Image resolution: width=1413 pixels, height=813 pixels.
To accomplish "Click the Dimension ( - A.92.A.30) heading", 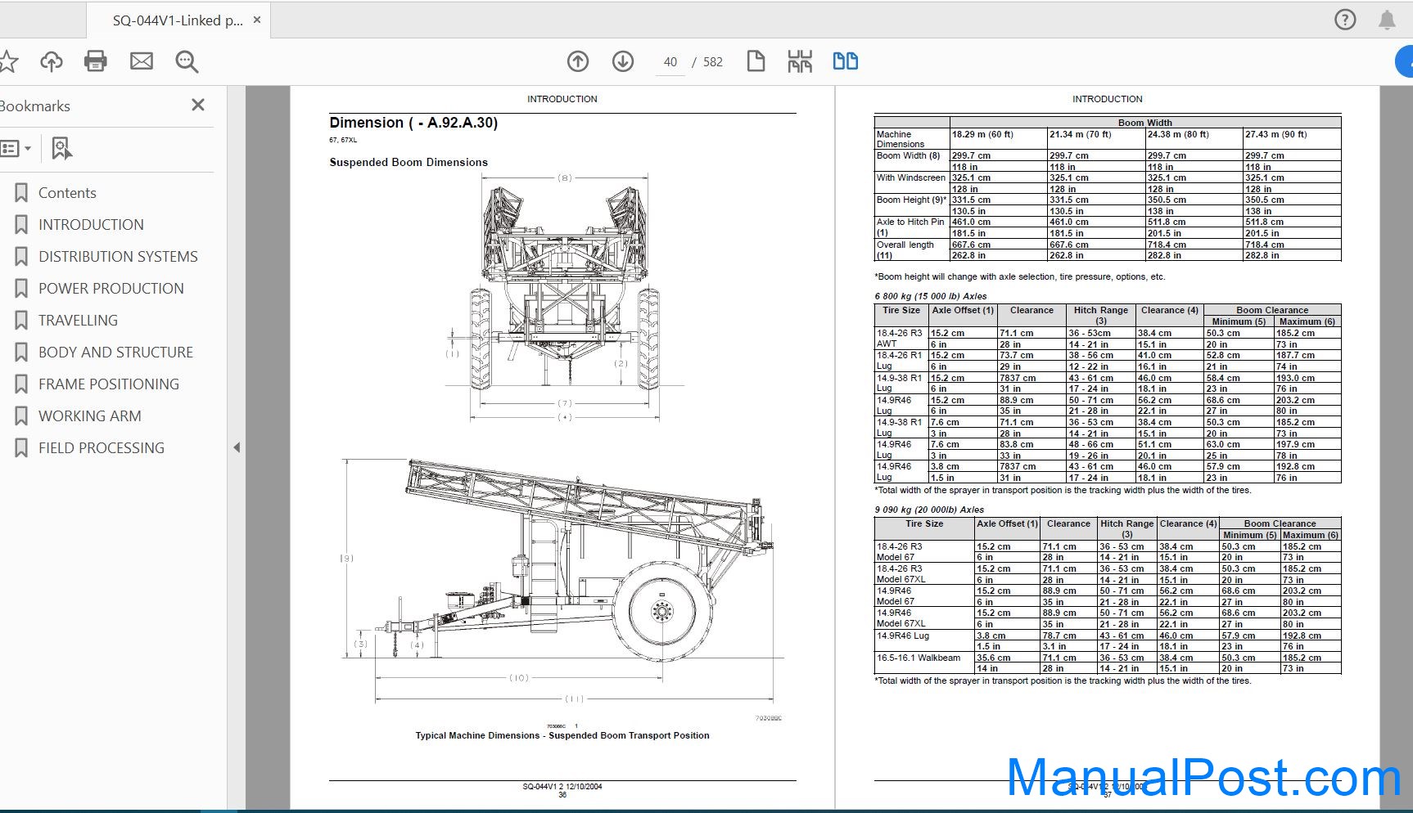I will coord(413,123).
